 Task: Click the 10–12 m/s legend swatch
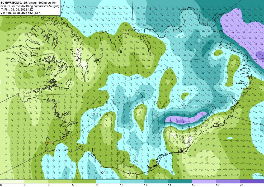point(132,181)
